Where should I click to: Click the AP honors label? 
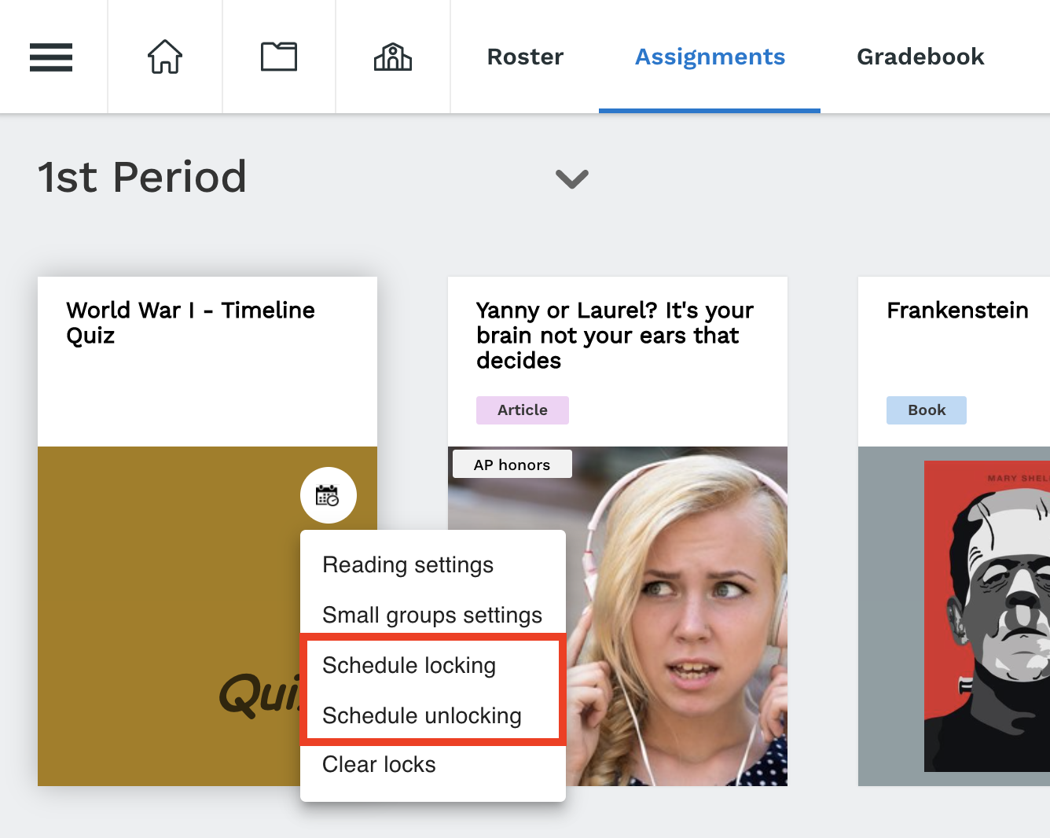click(512, 465)
